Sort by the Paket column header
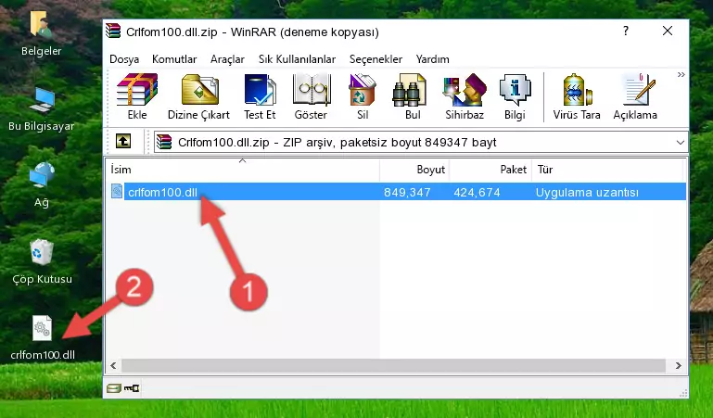Viewport: 713px width, 418px height. point(490,170)
